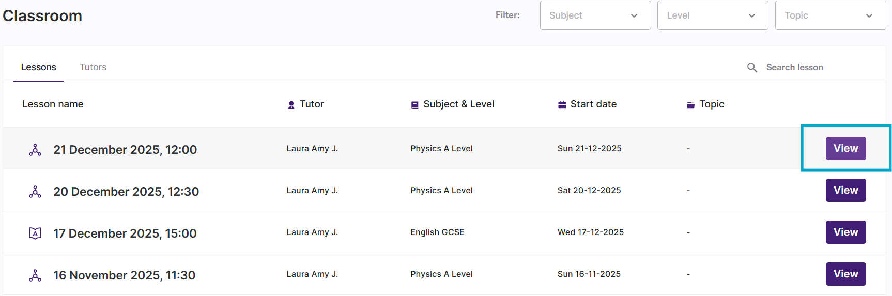The image size is (892, 296).
Task: Click the physics icon beside the 20 December lesson
Action: coord(35,192)
